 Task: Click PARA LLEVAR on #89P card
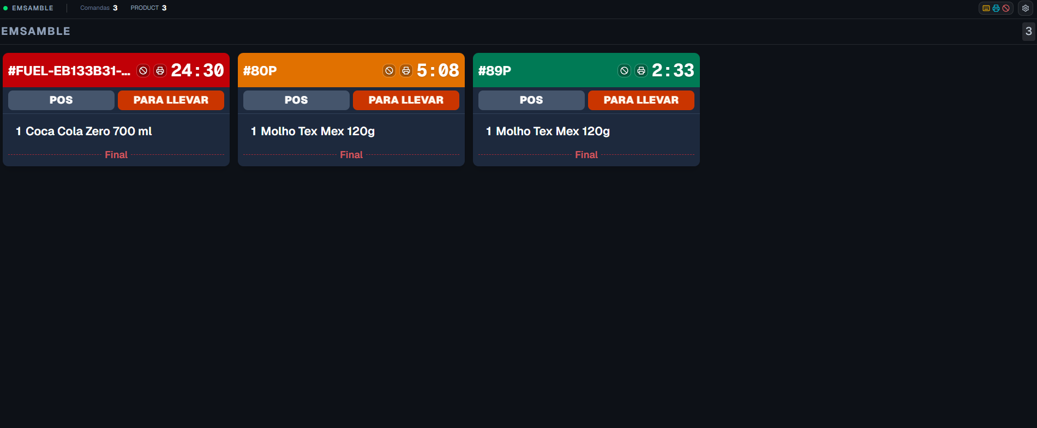[x=641, y=100]
